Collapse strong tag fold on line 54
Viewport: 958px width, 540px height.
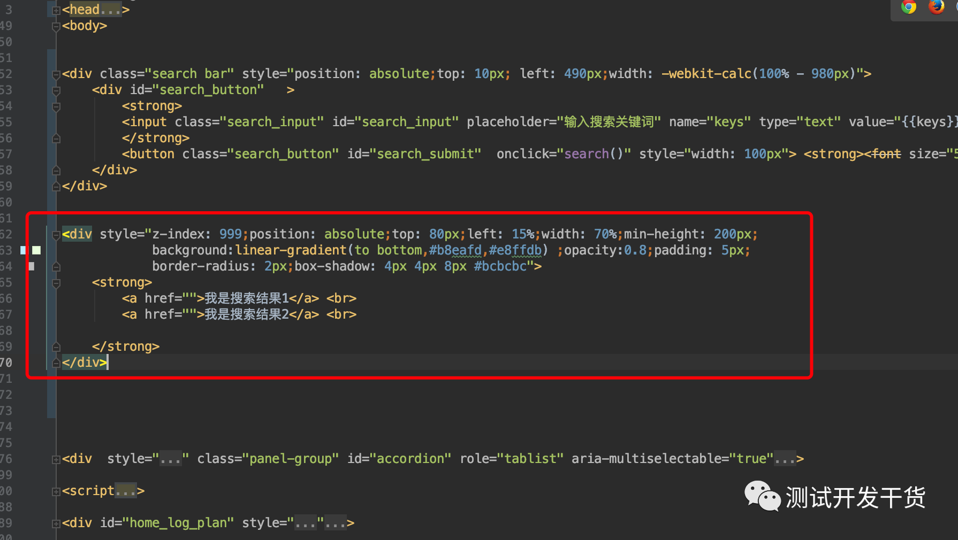pos(56,106)
